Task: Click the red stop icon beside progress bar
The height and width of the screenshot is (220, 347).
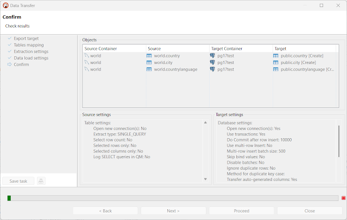Action: point(343,198)
